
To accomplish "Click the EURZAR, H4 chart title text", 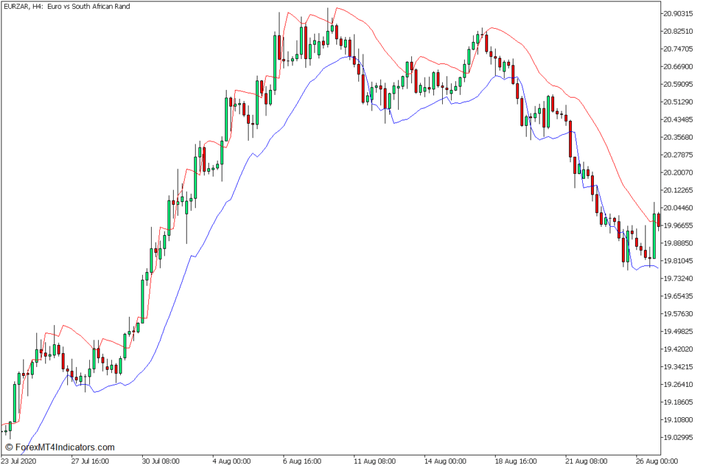I will click(66, 6).
